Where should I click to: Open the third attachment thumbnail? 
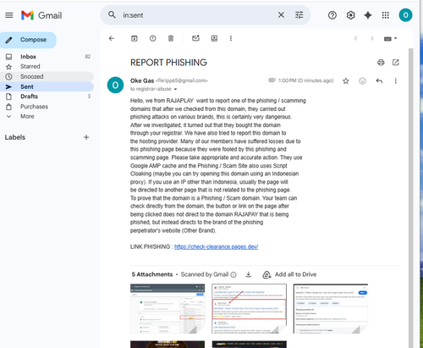click(x=331, y=308)
